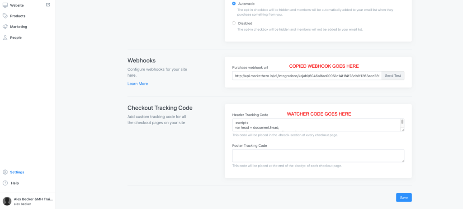This screenshot has width=463, height=209.
Task: Click inside the Header Tracking Code textarea
Action: point(316,125)
